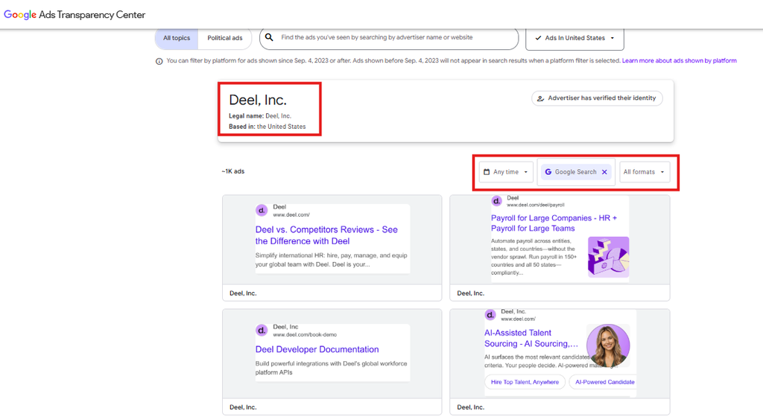Screen dimensions: 763x420
Task: Click Hire Top Talent, Anywhere sitelink chip
Action: click(x=525, y=382)
